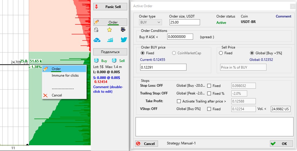Select the Fixed radio for Sell Price

pyautogui.click(x=221, y=53)
